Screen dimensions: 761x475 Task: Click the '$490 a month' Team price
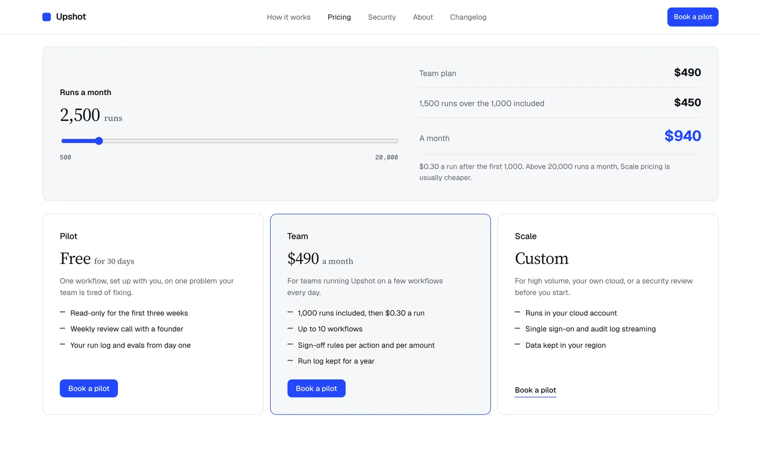[320, 259]
